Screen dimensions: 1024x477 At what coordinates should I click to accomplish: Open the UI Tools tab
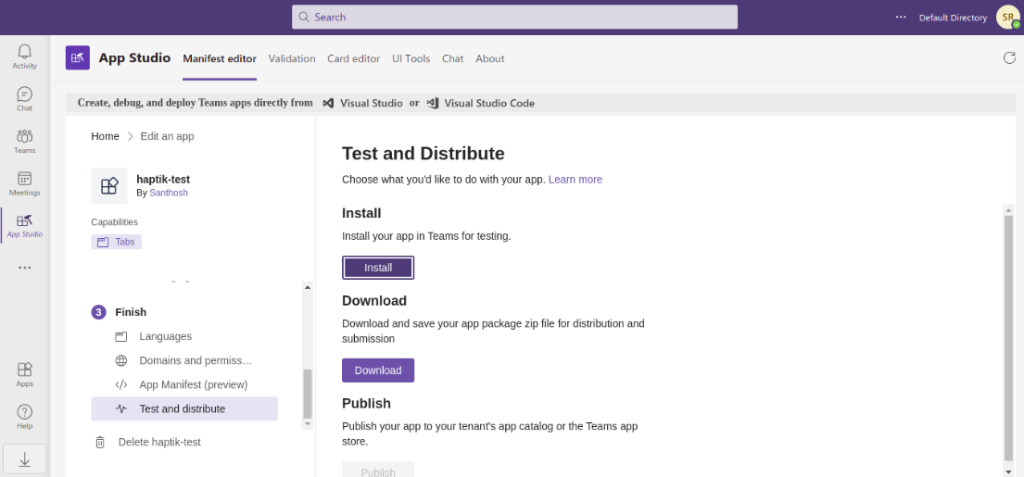411,58
